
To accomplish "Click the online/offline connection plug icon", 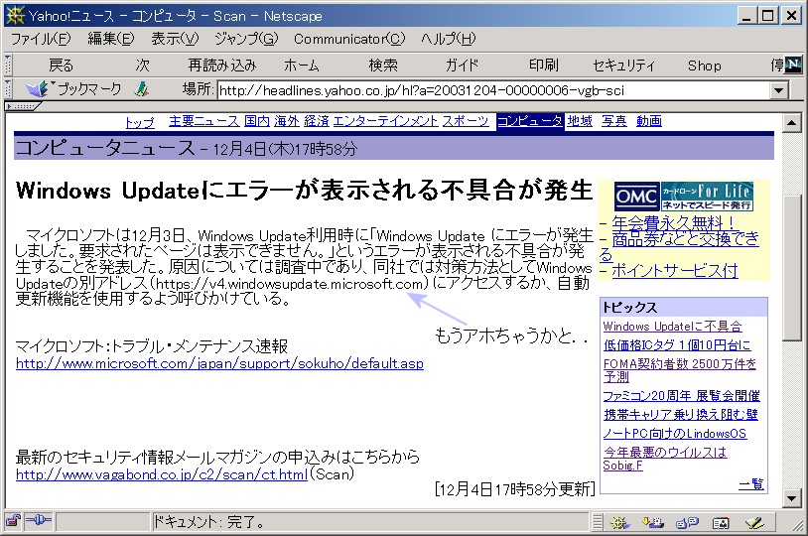I will [38, 521].
